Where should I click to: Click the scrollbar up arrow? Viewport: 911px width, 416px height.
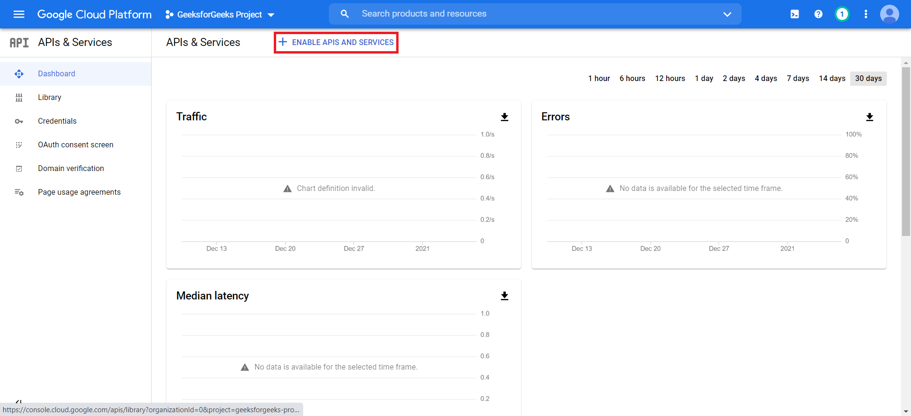(906, 62)
